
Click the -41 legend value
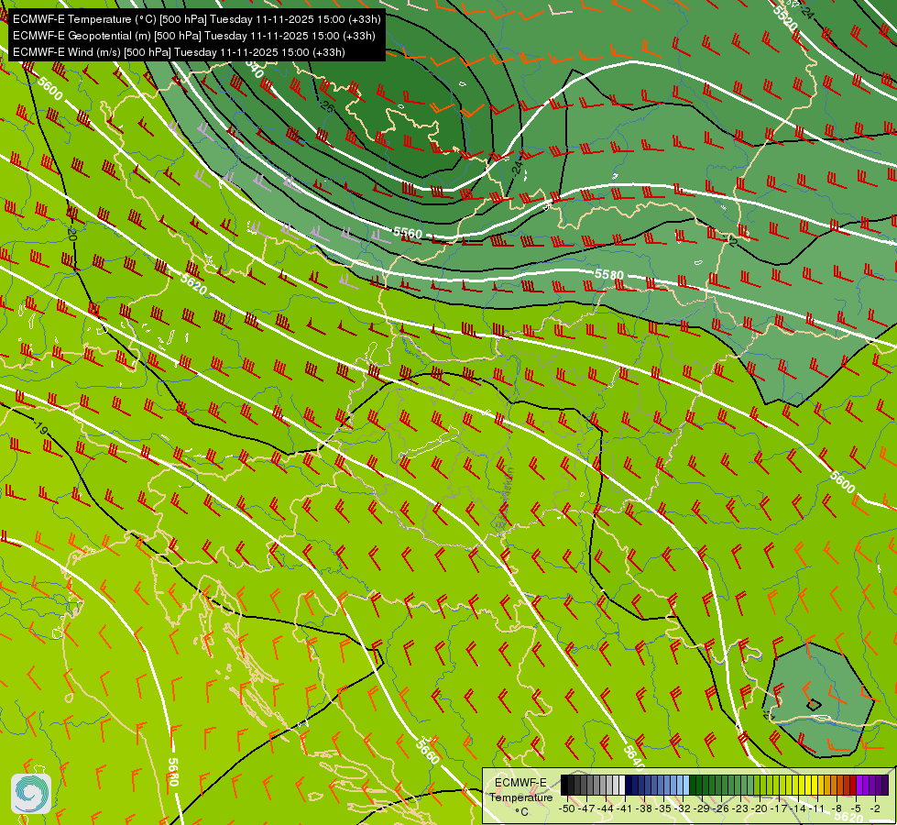click(x=624, y=809)
